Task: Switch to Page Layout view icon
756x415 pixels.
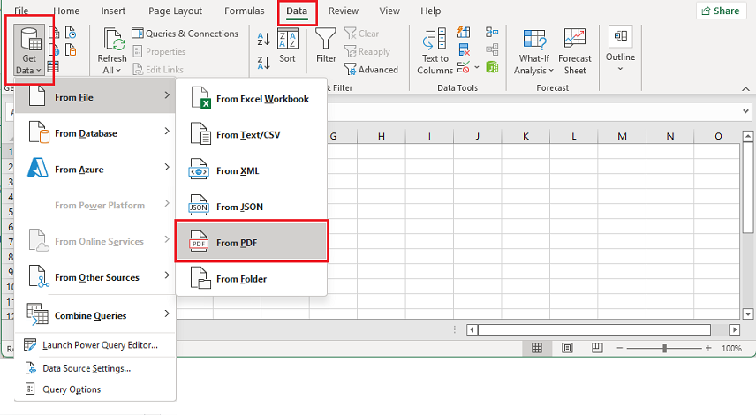Action: pyautogui.click(x=567, y=348)
